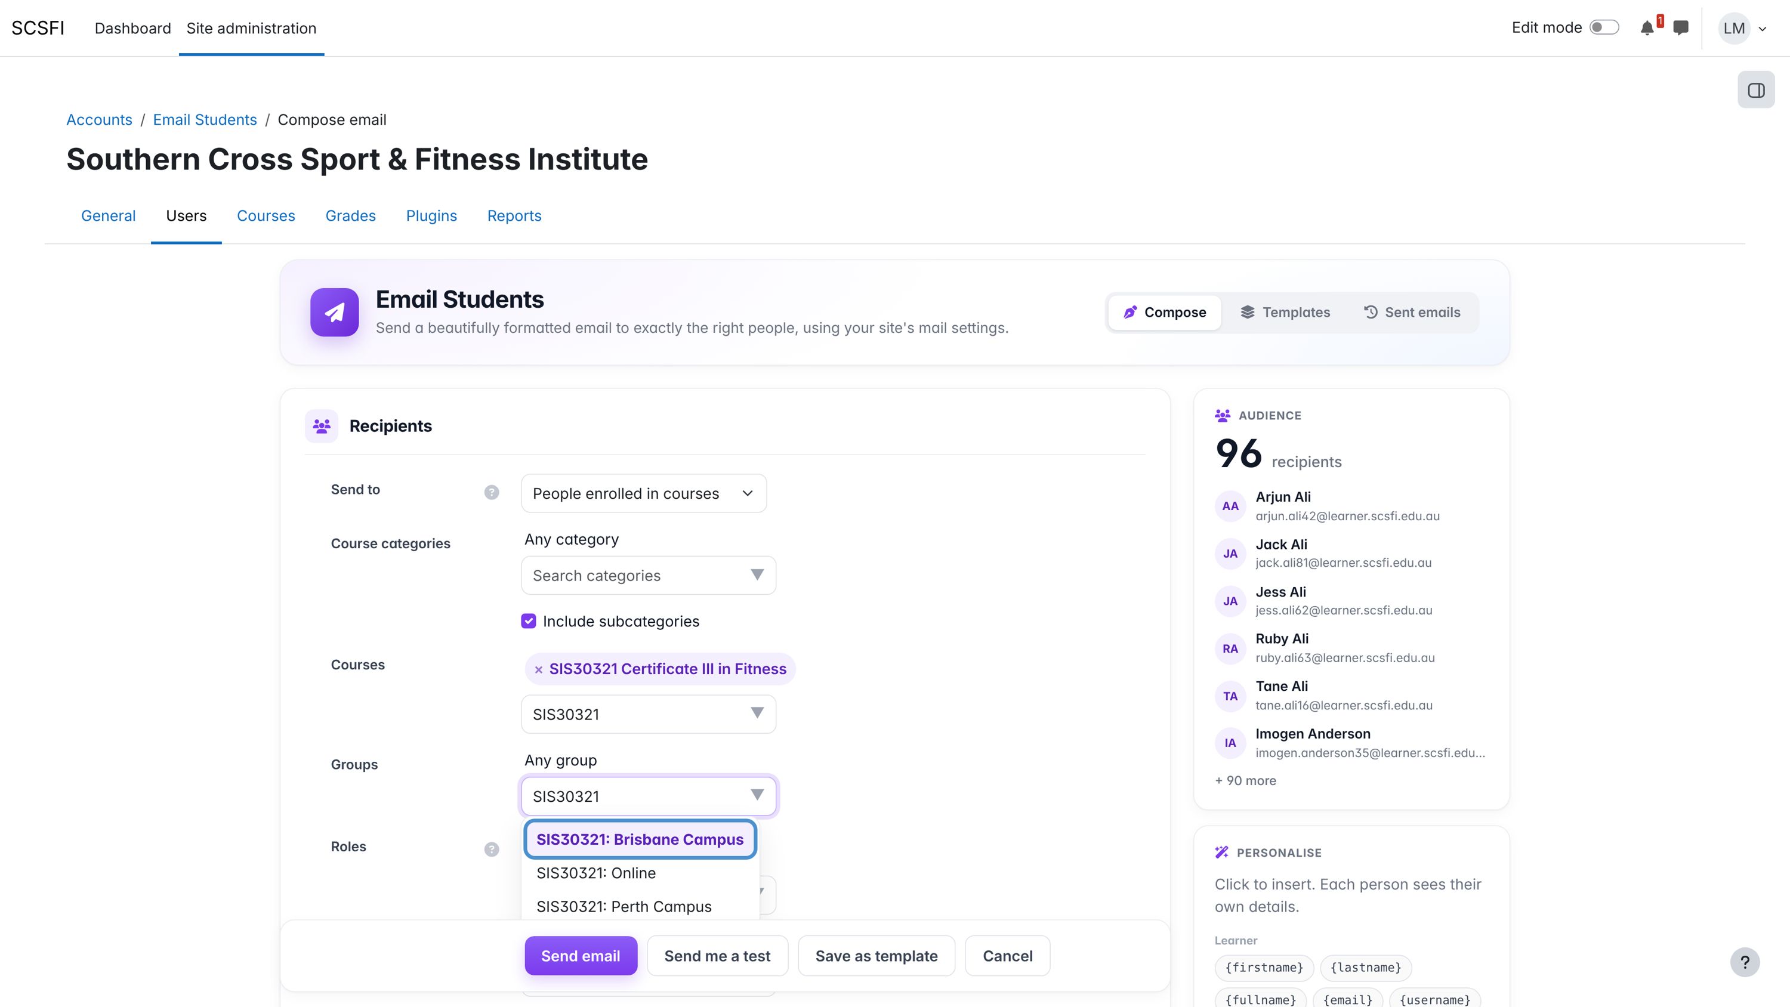Image resolution: width=1790 pixels, height=1007 pixels.
Task: Uncheck Include subcategories checkbox
Action: [528, 620]
